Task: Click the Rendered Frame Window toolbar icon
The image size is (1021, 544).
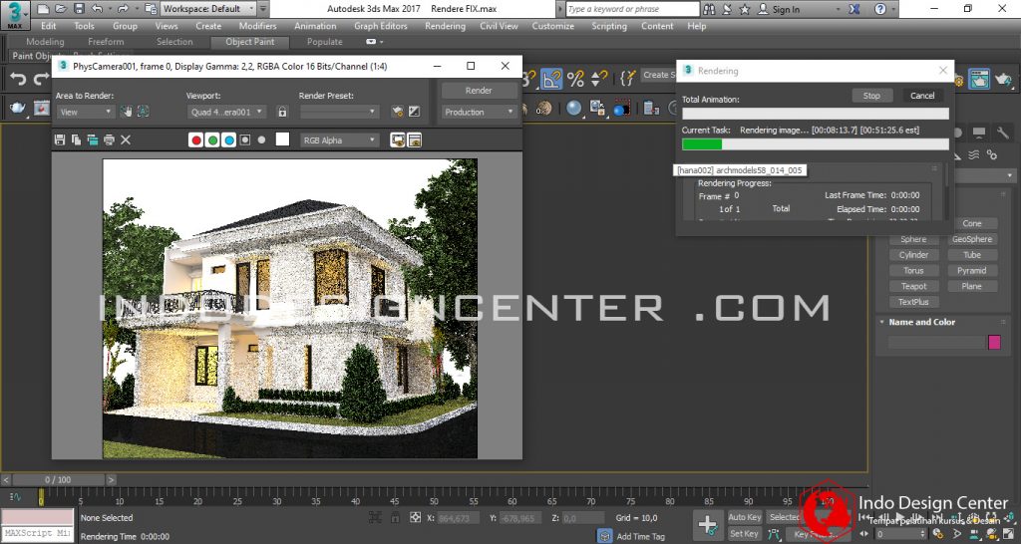Action: tap(979, 80)
